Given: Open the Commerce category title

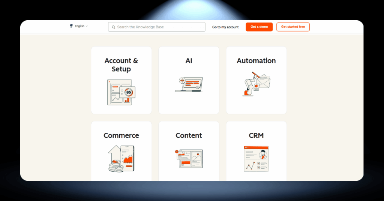Looking at the screenshot, I should pos(121,135).
